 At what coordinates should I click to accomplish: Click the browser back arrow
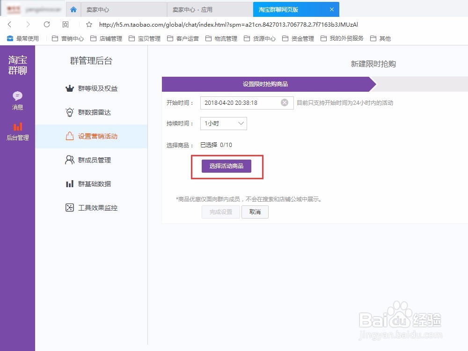(x=10, y=24)
